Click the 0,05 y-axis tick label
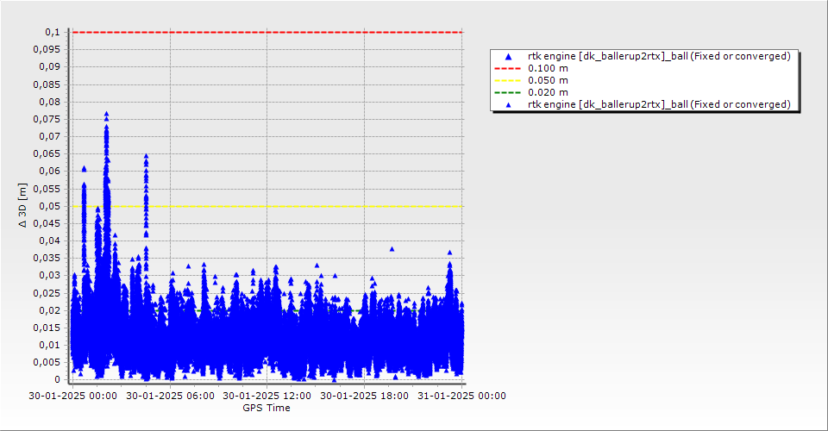This screenshot has width=828, height=431. pyautogui.click(x=50, y=206)
